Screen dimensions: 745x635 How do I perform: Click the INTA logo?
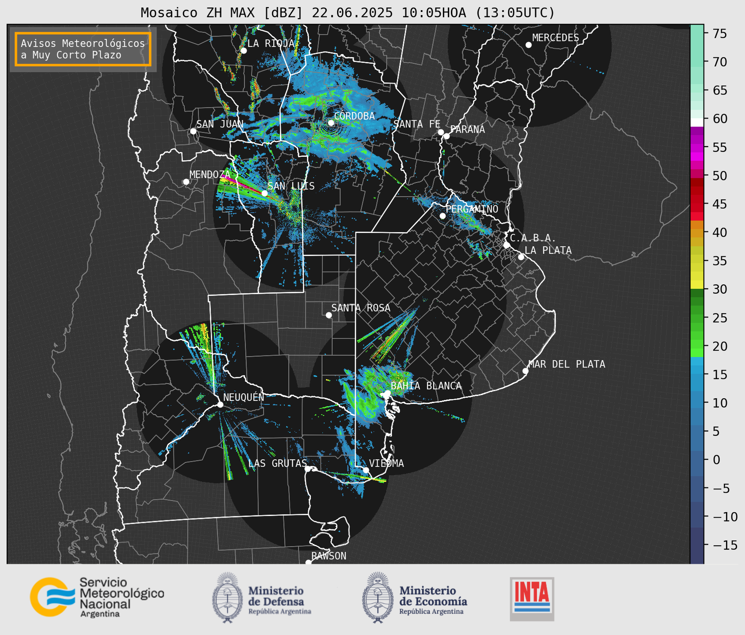click(x=532, y=598)
